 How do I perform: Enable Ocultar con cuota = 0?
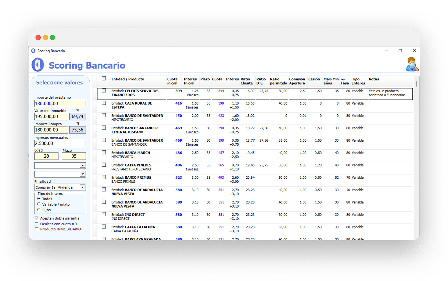tap(37, 224)
